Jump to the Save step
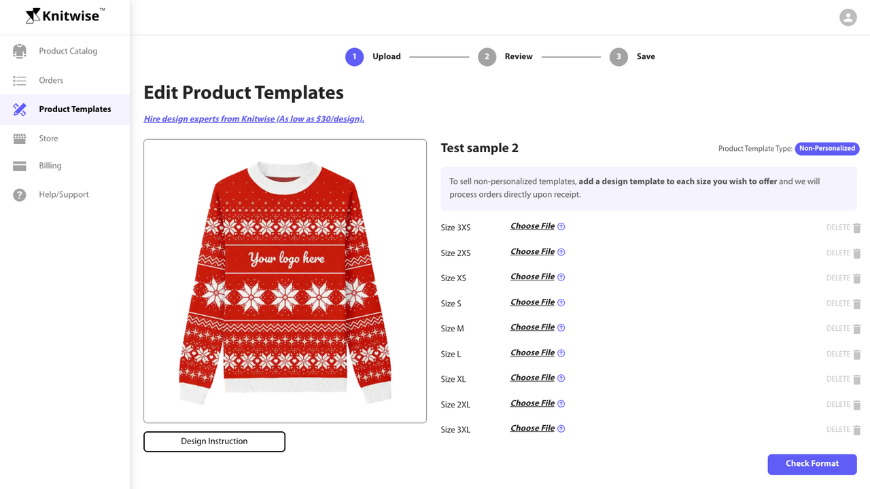 coord(618,57)
